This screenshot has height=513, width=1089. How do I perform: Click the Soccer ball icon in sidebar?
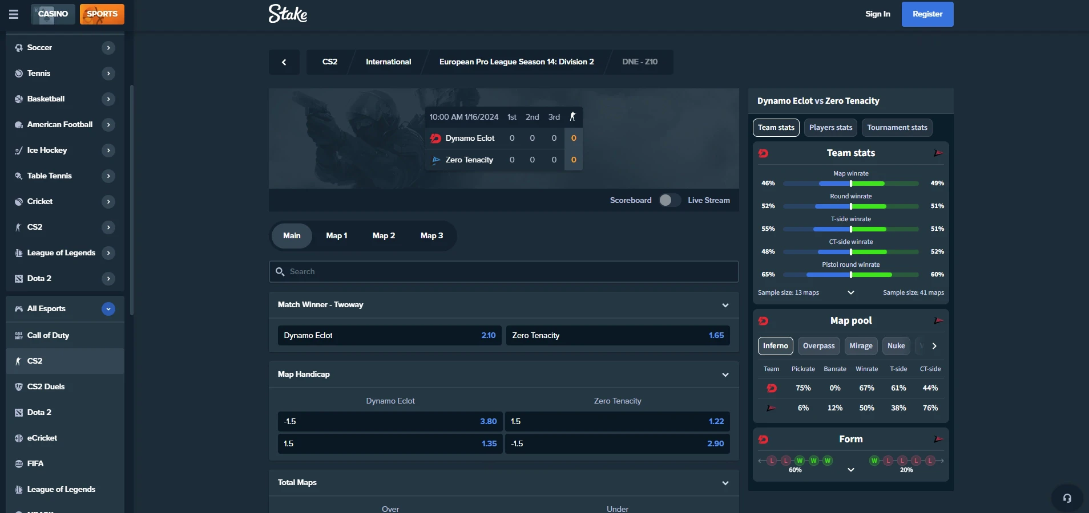19,48
